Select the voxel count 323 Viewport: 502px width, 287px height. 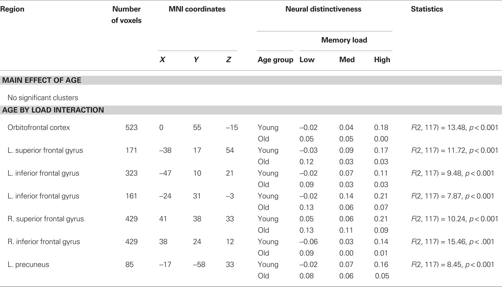tap(131, 173)
